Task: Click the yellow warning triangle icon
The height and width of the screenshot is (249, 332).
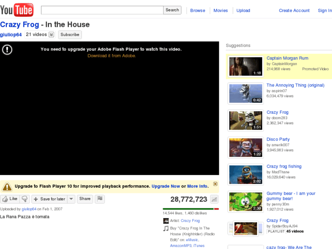Action: (x=7, y=186)
